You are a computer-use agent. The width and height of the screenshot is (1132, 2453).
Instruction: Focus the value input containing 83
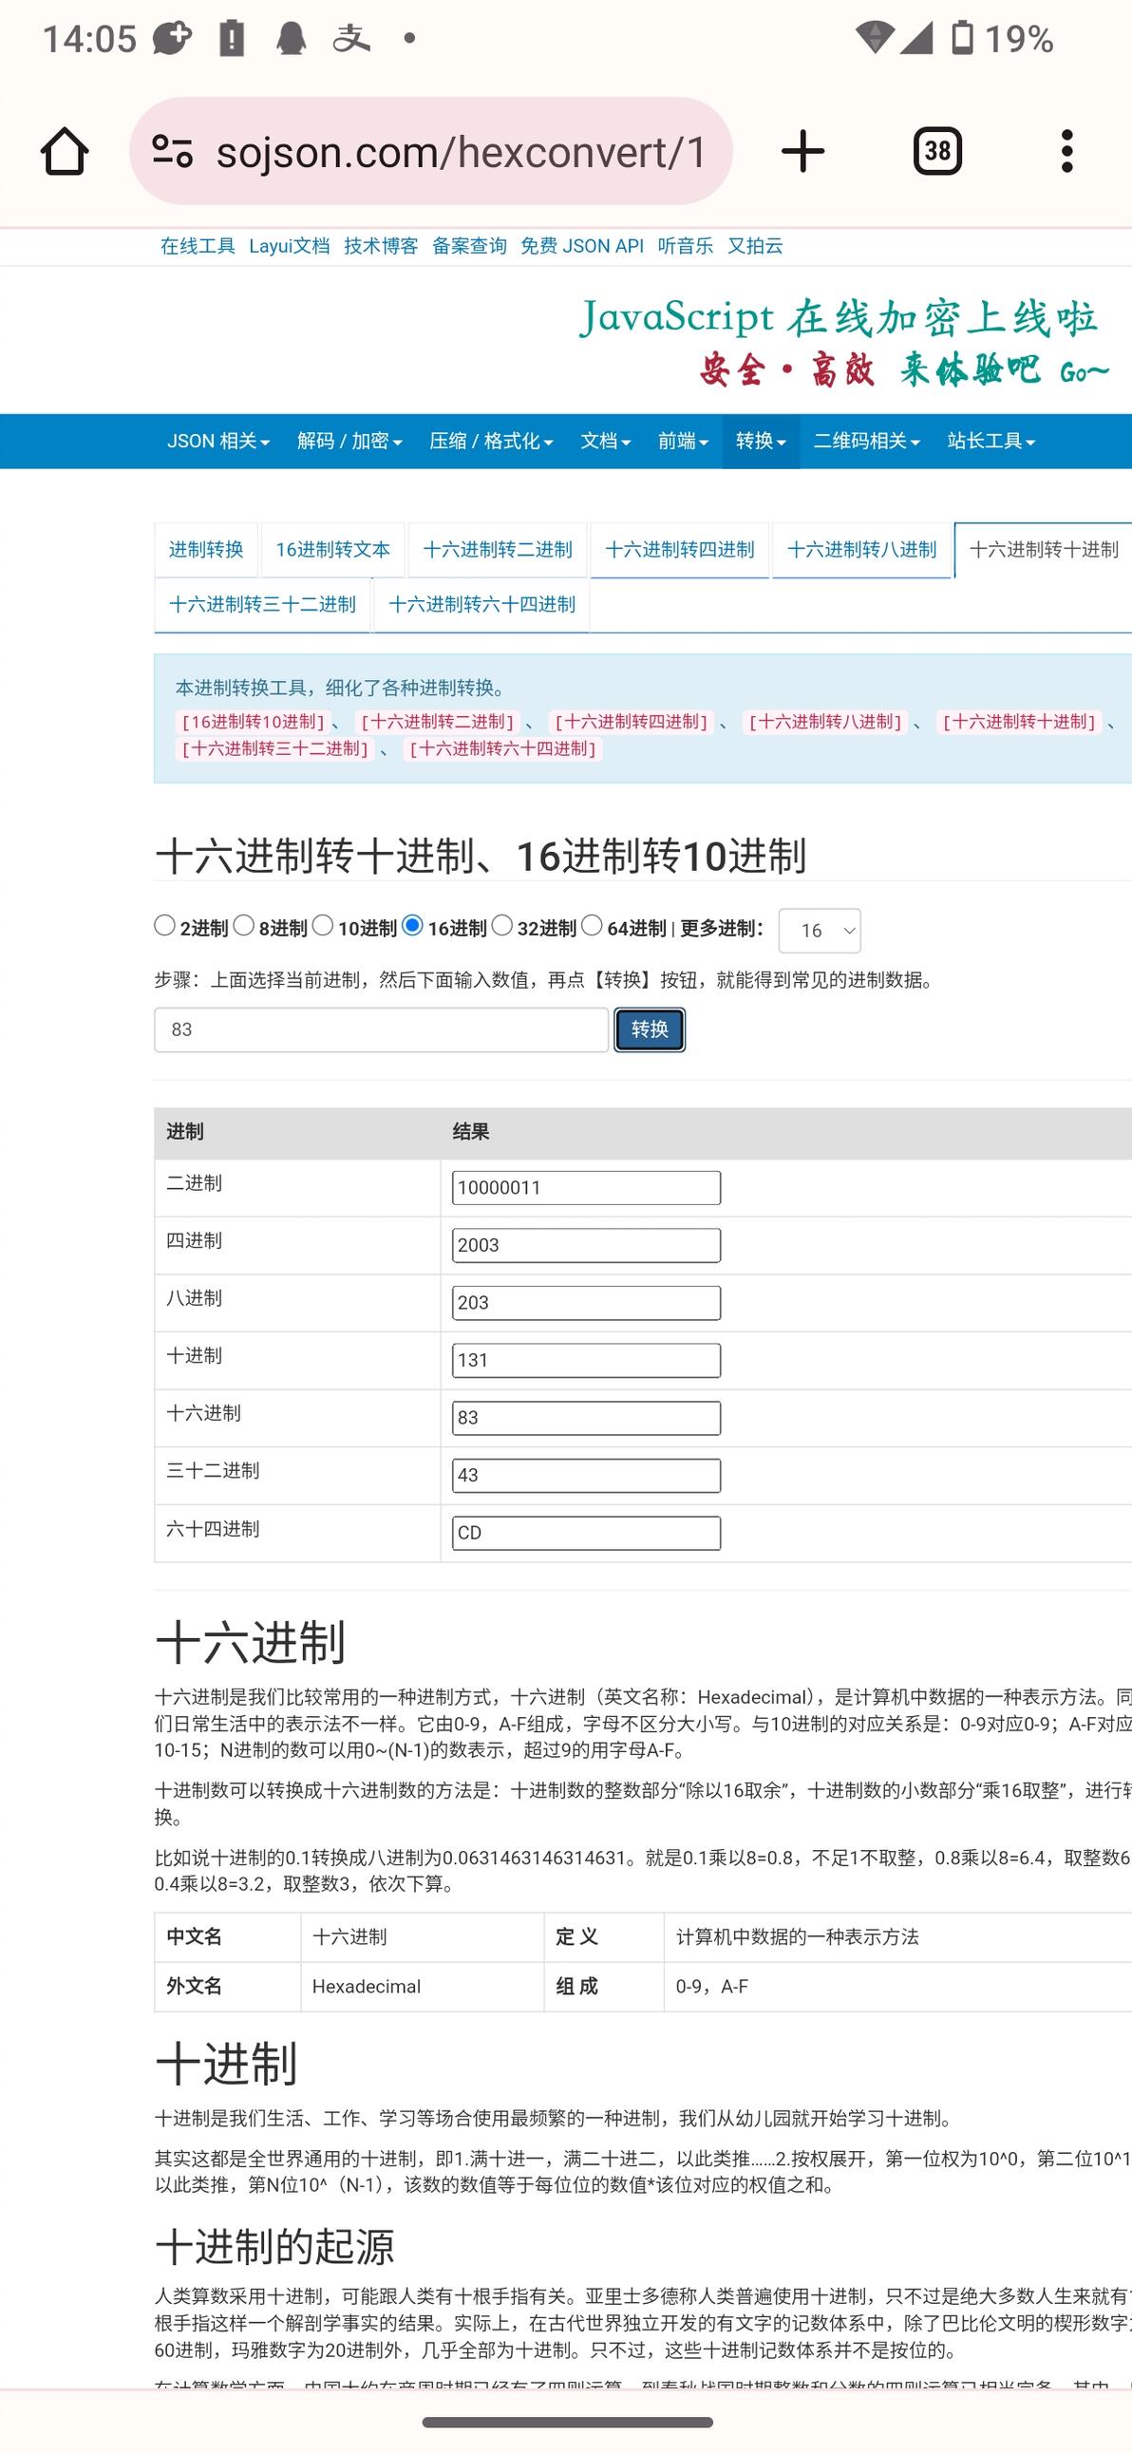pos(381,1029)
